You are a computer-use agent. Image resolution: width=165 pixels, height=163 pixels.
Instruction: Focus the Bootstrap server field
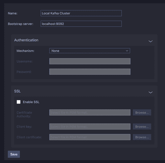81,24
